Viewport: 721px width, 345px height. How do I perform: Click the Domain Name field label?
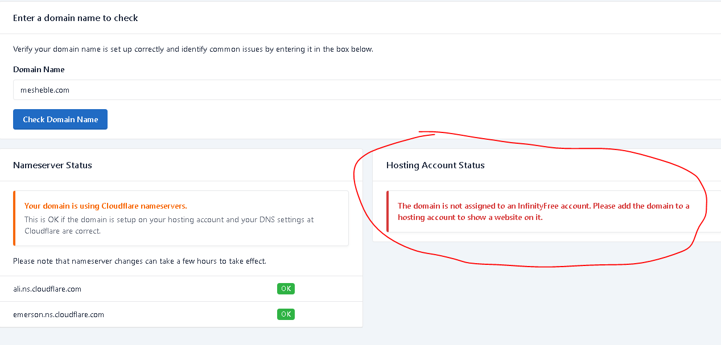click(39, 69)
